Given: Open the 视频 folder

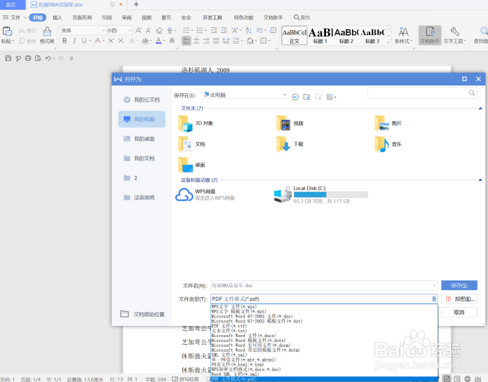Looking at the screenshot, I should tap(290, 123).
